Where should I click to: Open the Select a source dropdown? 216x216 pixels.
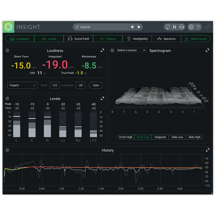point(131,50)
